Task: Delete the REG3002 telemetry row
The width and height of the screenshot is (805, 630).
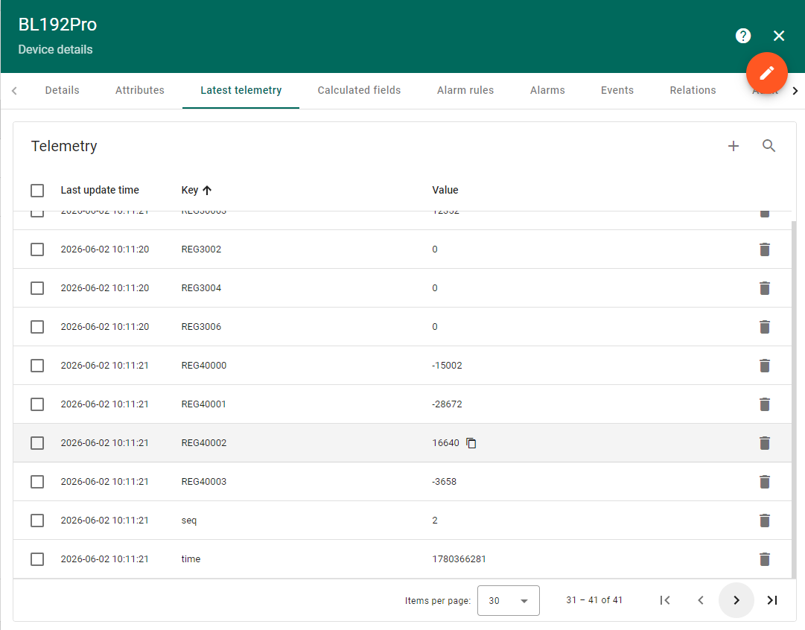Action: 765,249
